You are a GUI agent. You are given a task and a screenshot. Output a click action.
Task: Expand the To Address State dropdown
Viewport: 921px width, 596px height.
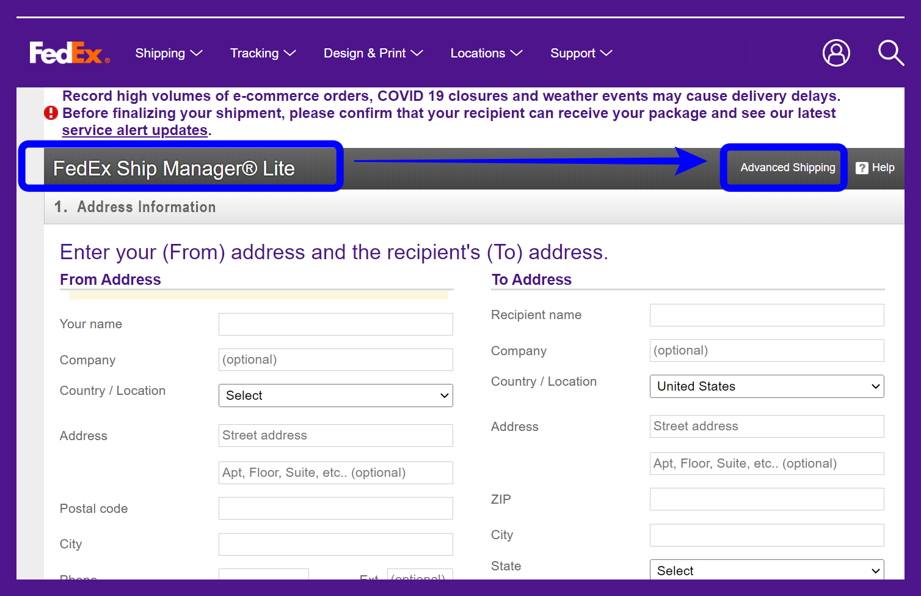pyautogui.click(x=767, y=570)
